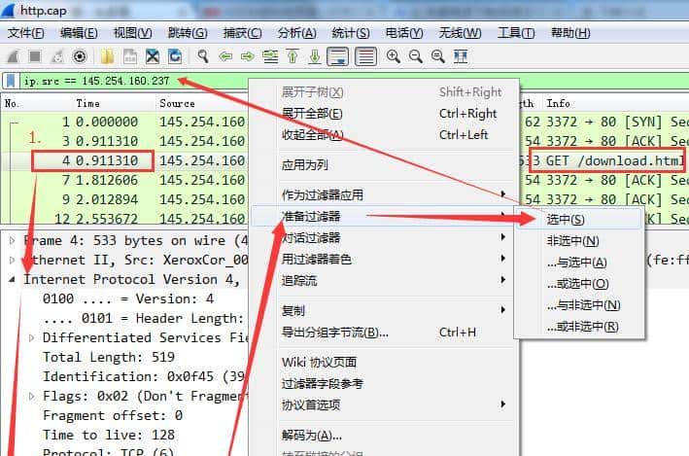Viewport: 689px width, 456px height.
Task: Open the 统计(S) menu
Action: 351,33
